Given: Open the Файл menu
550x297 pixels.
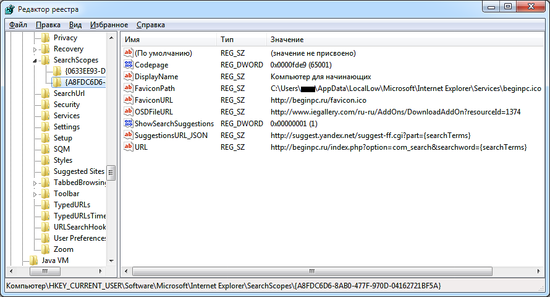Looking at the screenshot, I should click(18, 25).
